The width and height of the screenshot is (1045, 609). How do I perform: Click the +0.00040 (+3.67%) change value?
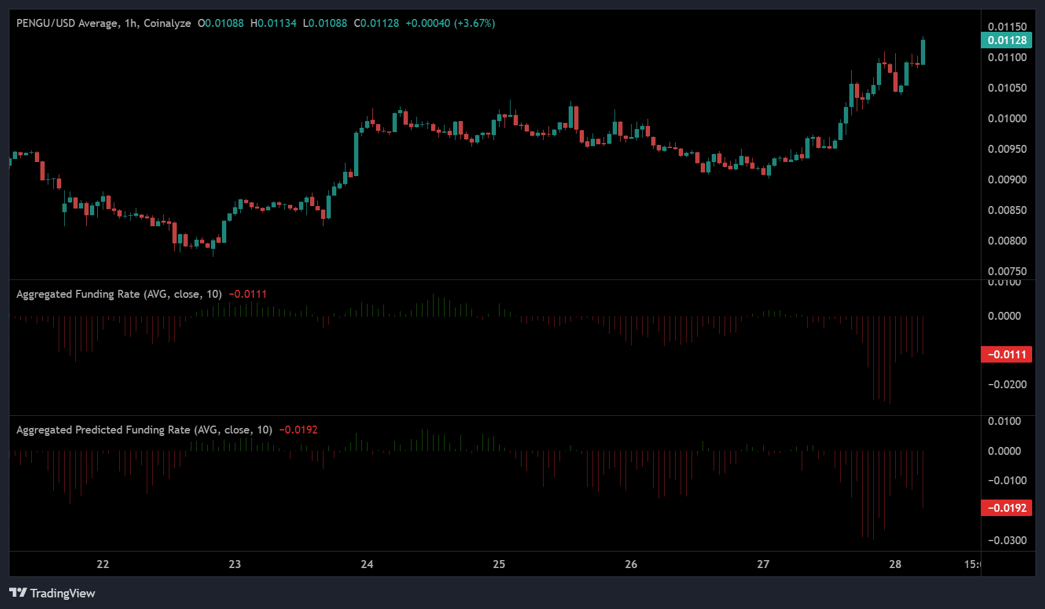click(x=450, y=23)
